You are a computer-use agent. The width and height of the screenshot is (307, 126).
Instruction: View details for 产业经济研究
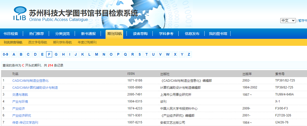[22, 116]
